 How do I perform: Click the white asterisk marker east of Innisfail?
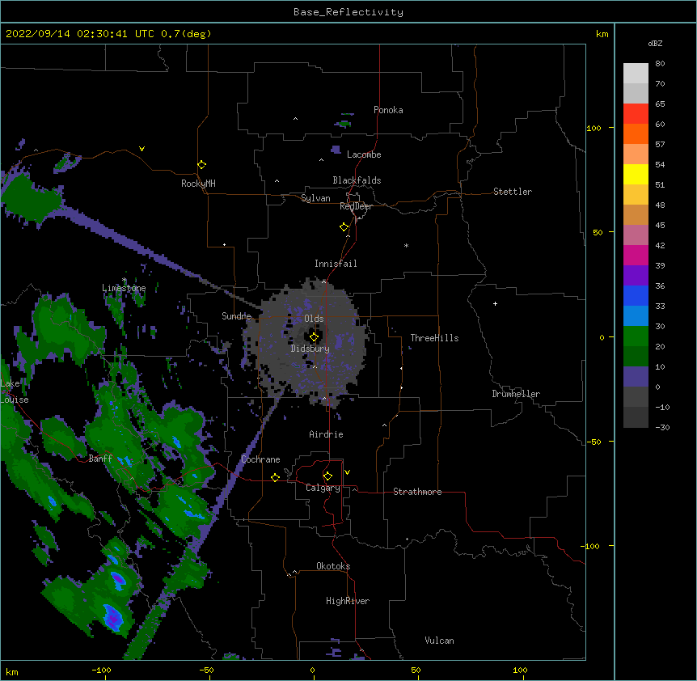click(x=406, y=246)
